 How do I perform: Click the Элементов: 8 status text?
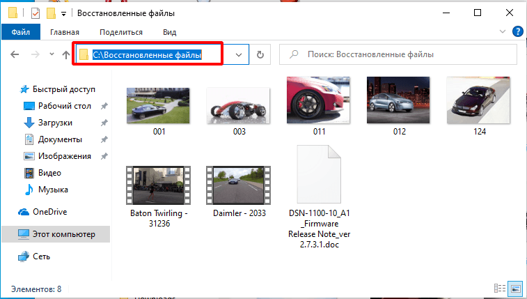36,289
